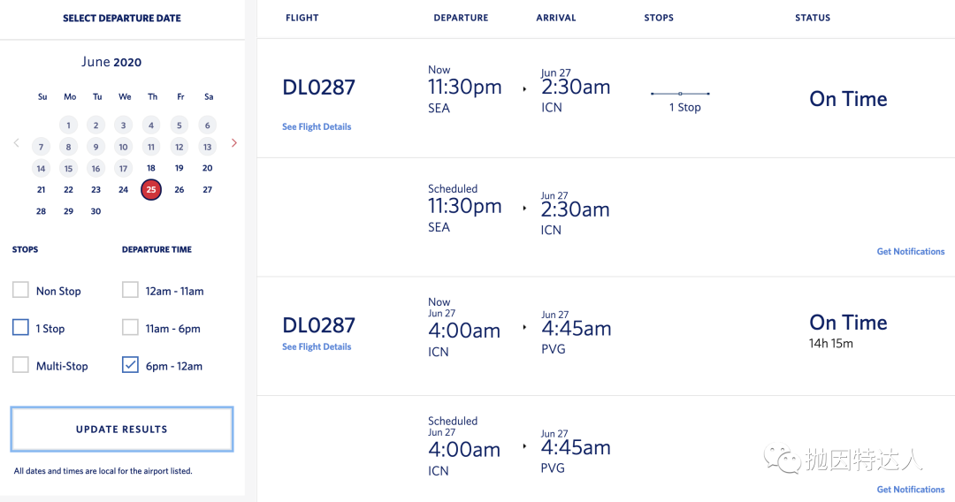The width and height of the screenshot is (955, 502).
Task: Select June 24 in the calendar
Action: pyautogui.click(x=124, y=189)
